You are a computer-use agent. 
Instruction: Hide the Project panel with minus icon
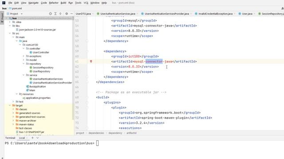click(x=71, y=14)
